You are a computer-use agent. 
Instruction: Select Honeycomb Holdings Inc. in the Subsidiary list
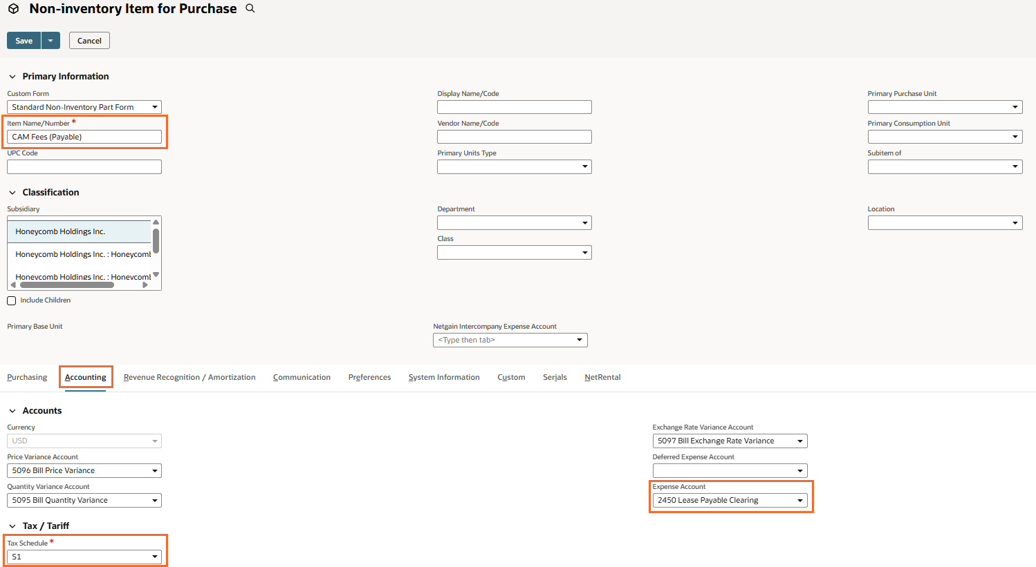pyautogui.click(x=79, y=231)
